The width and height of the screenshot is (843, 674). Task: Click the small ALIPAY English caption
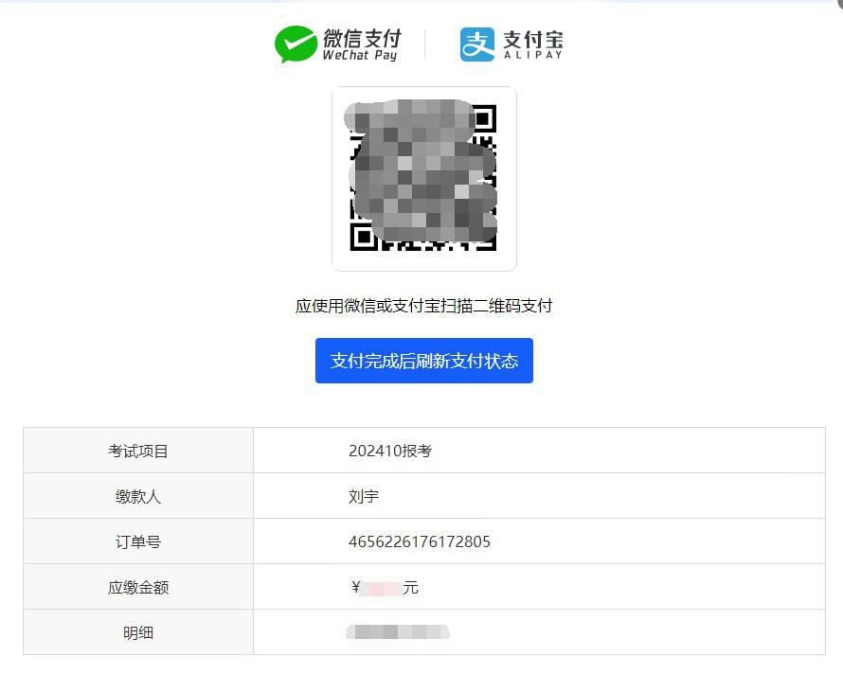[532, 55]
